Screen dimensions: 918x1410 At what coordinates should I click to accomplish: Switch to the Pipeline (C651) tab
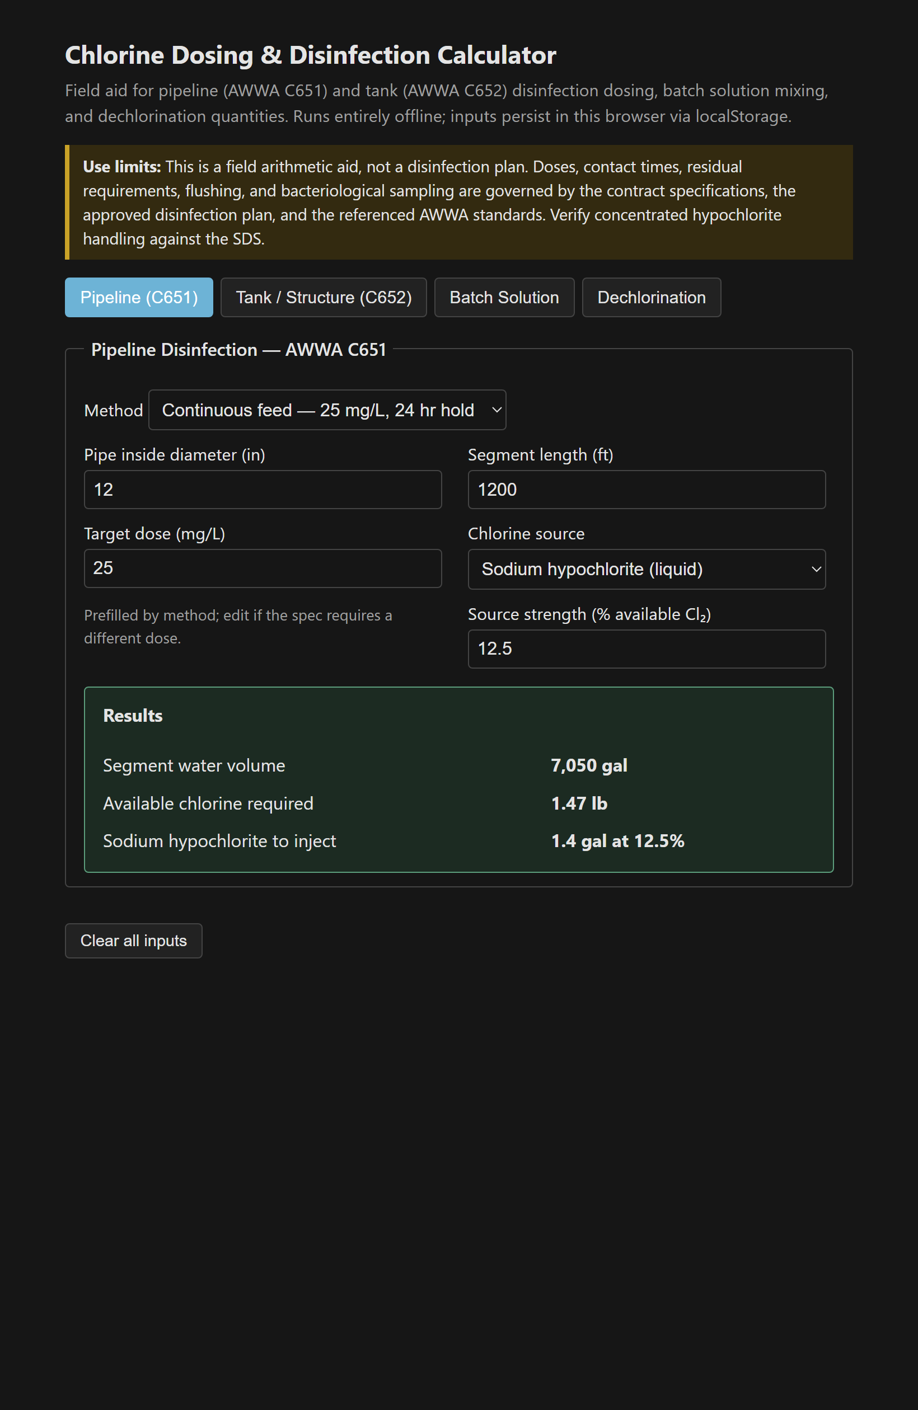point(139,298)
